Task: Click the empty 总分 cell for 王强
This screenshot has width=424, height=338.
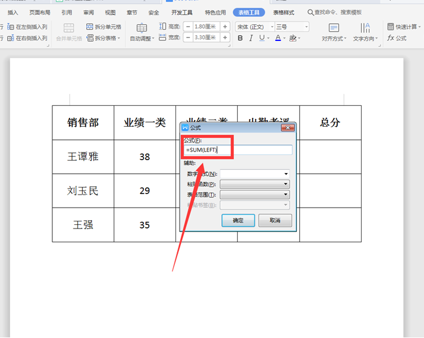Action: pos(330,225)
